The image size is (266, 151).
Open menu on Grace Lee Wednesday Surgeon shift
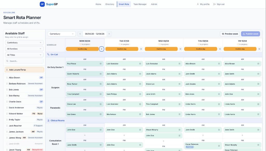(x=179, y=84)
